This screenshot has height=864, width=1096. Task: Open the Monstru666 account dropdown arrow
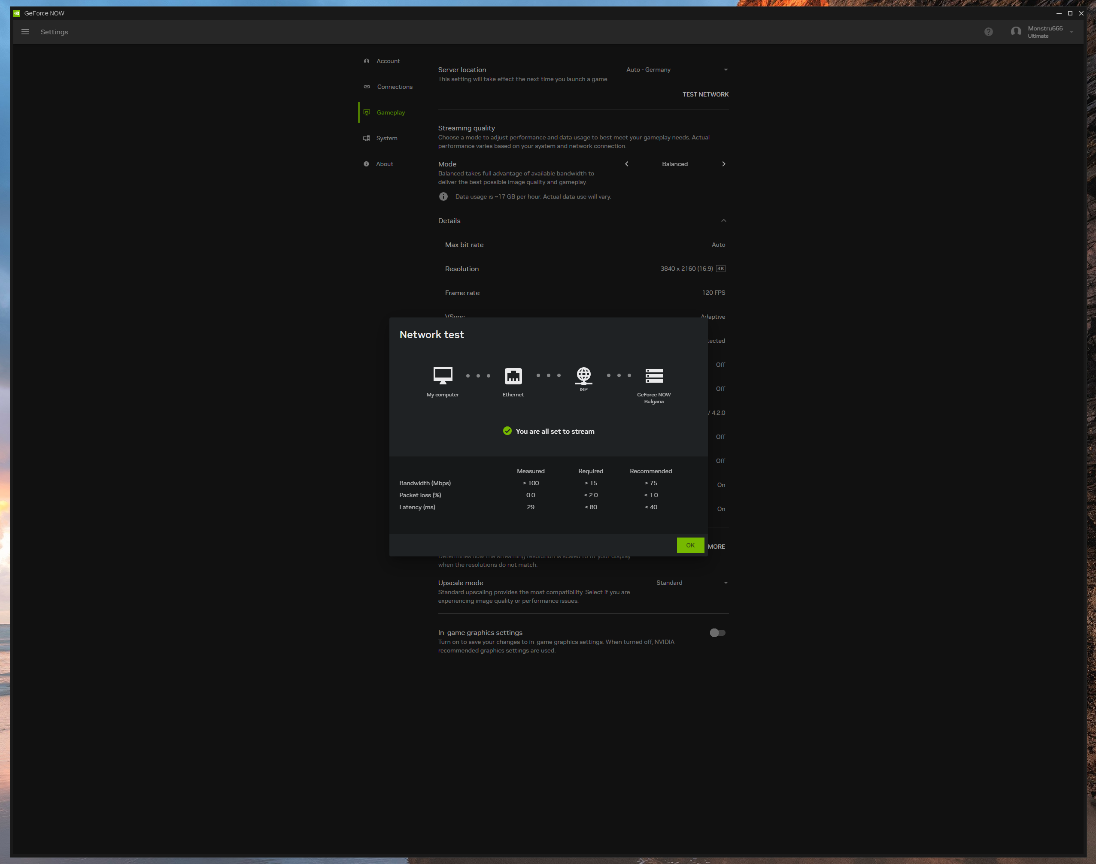[1071, 32]
